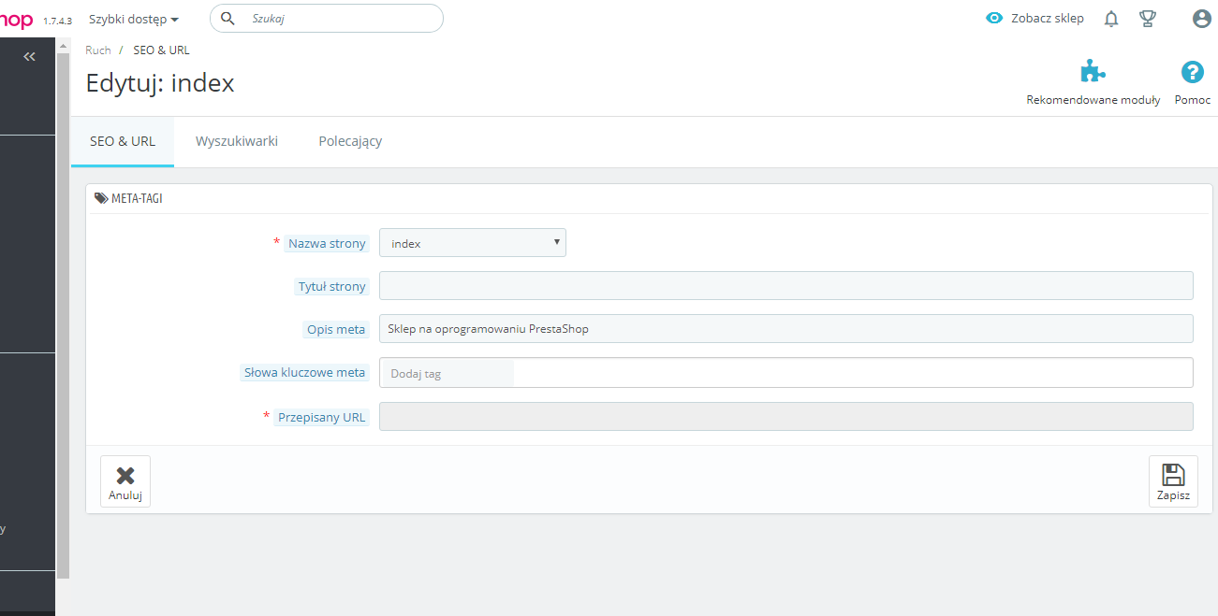
Task: Switch to Polecający tab
Action: (350, 141)
